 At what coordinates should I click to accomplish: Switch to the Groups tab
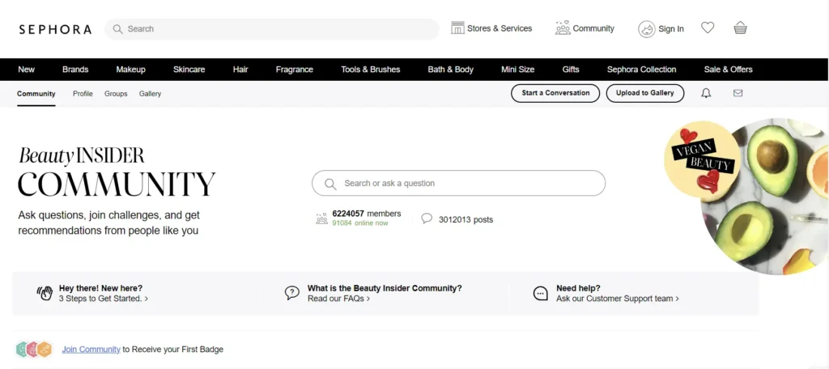116,94
